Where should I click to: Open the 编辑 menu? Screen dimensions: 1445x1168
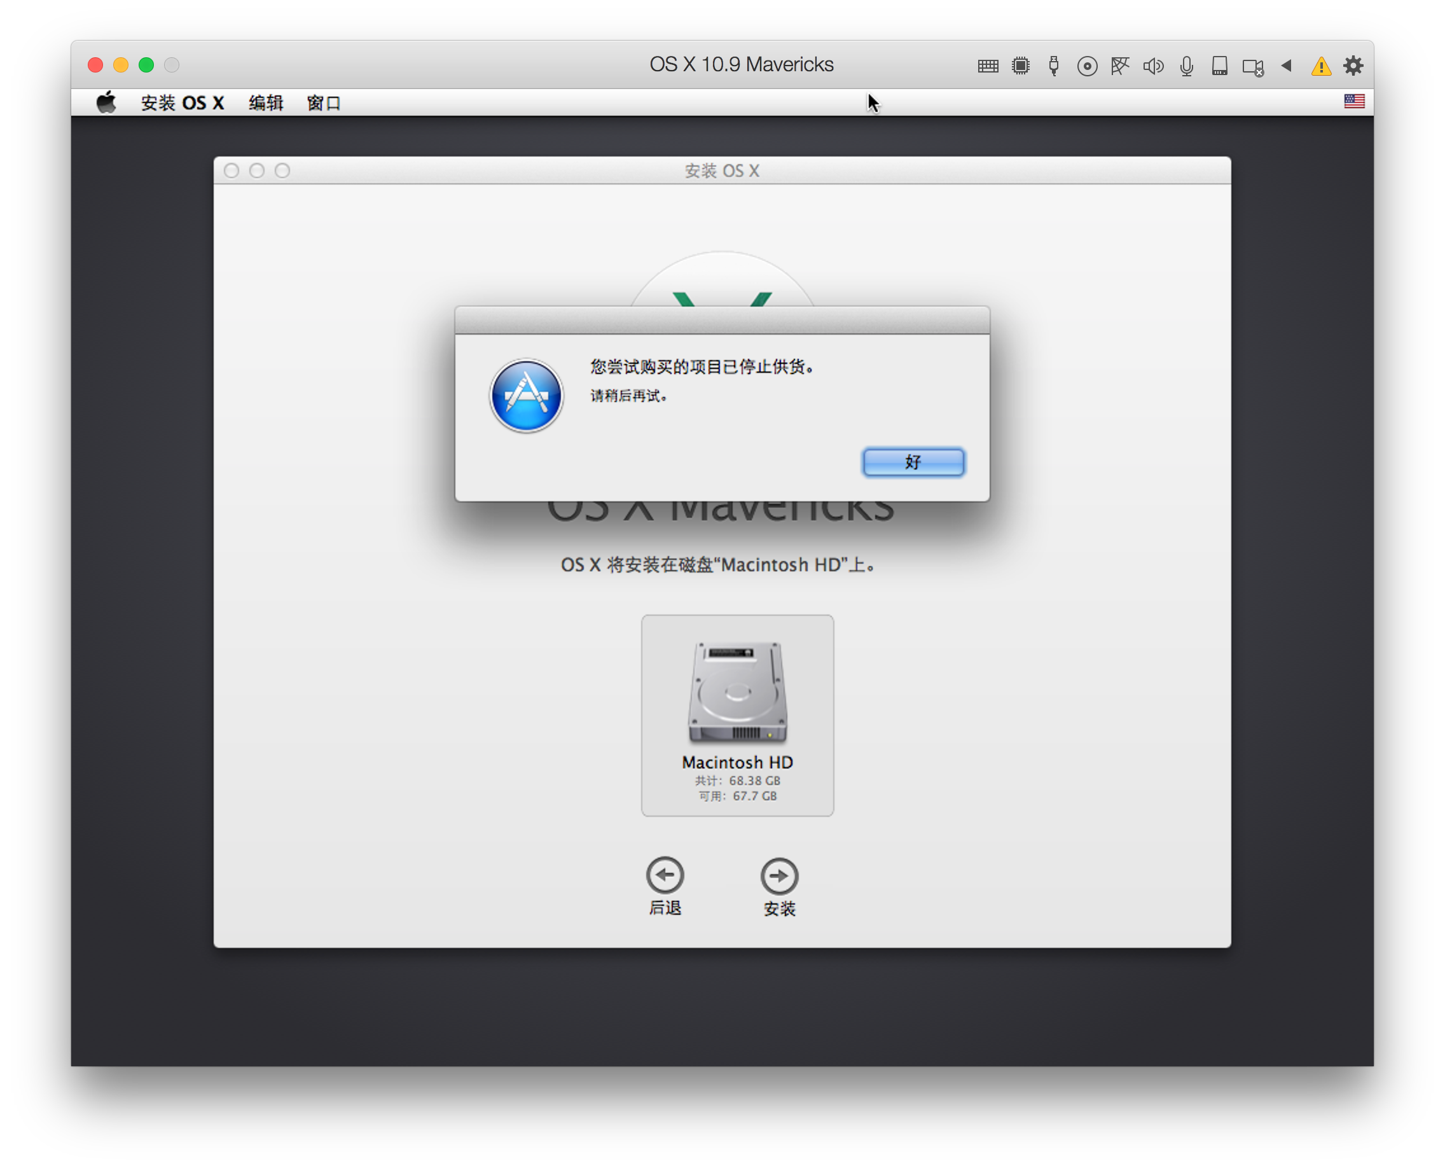pos(266,103)
